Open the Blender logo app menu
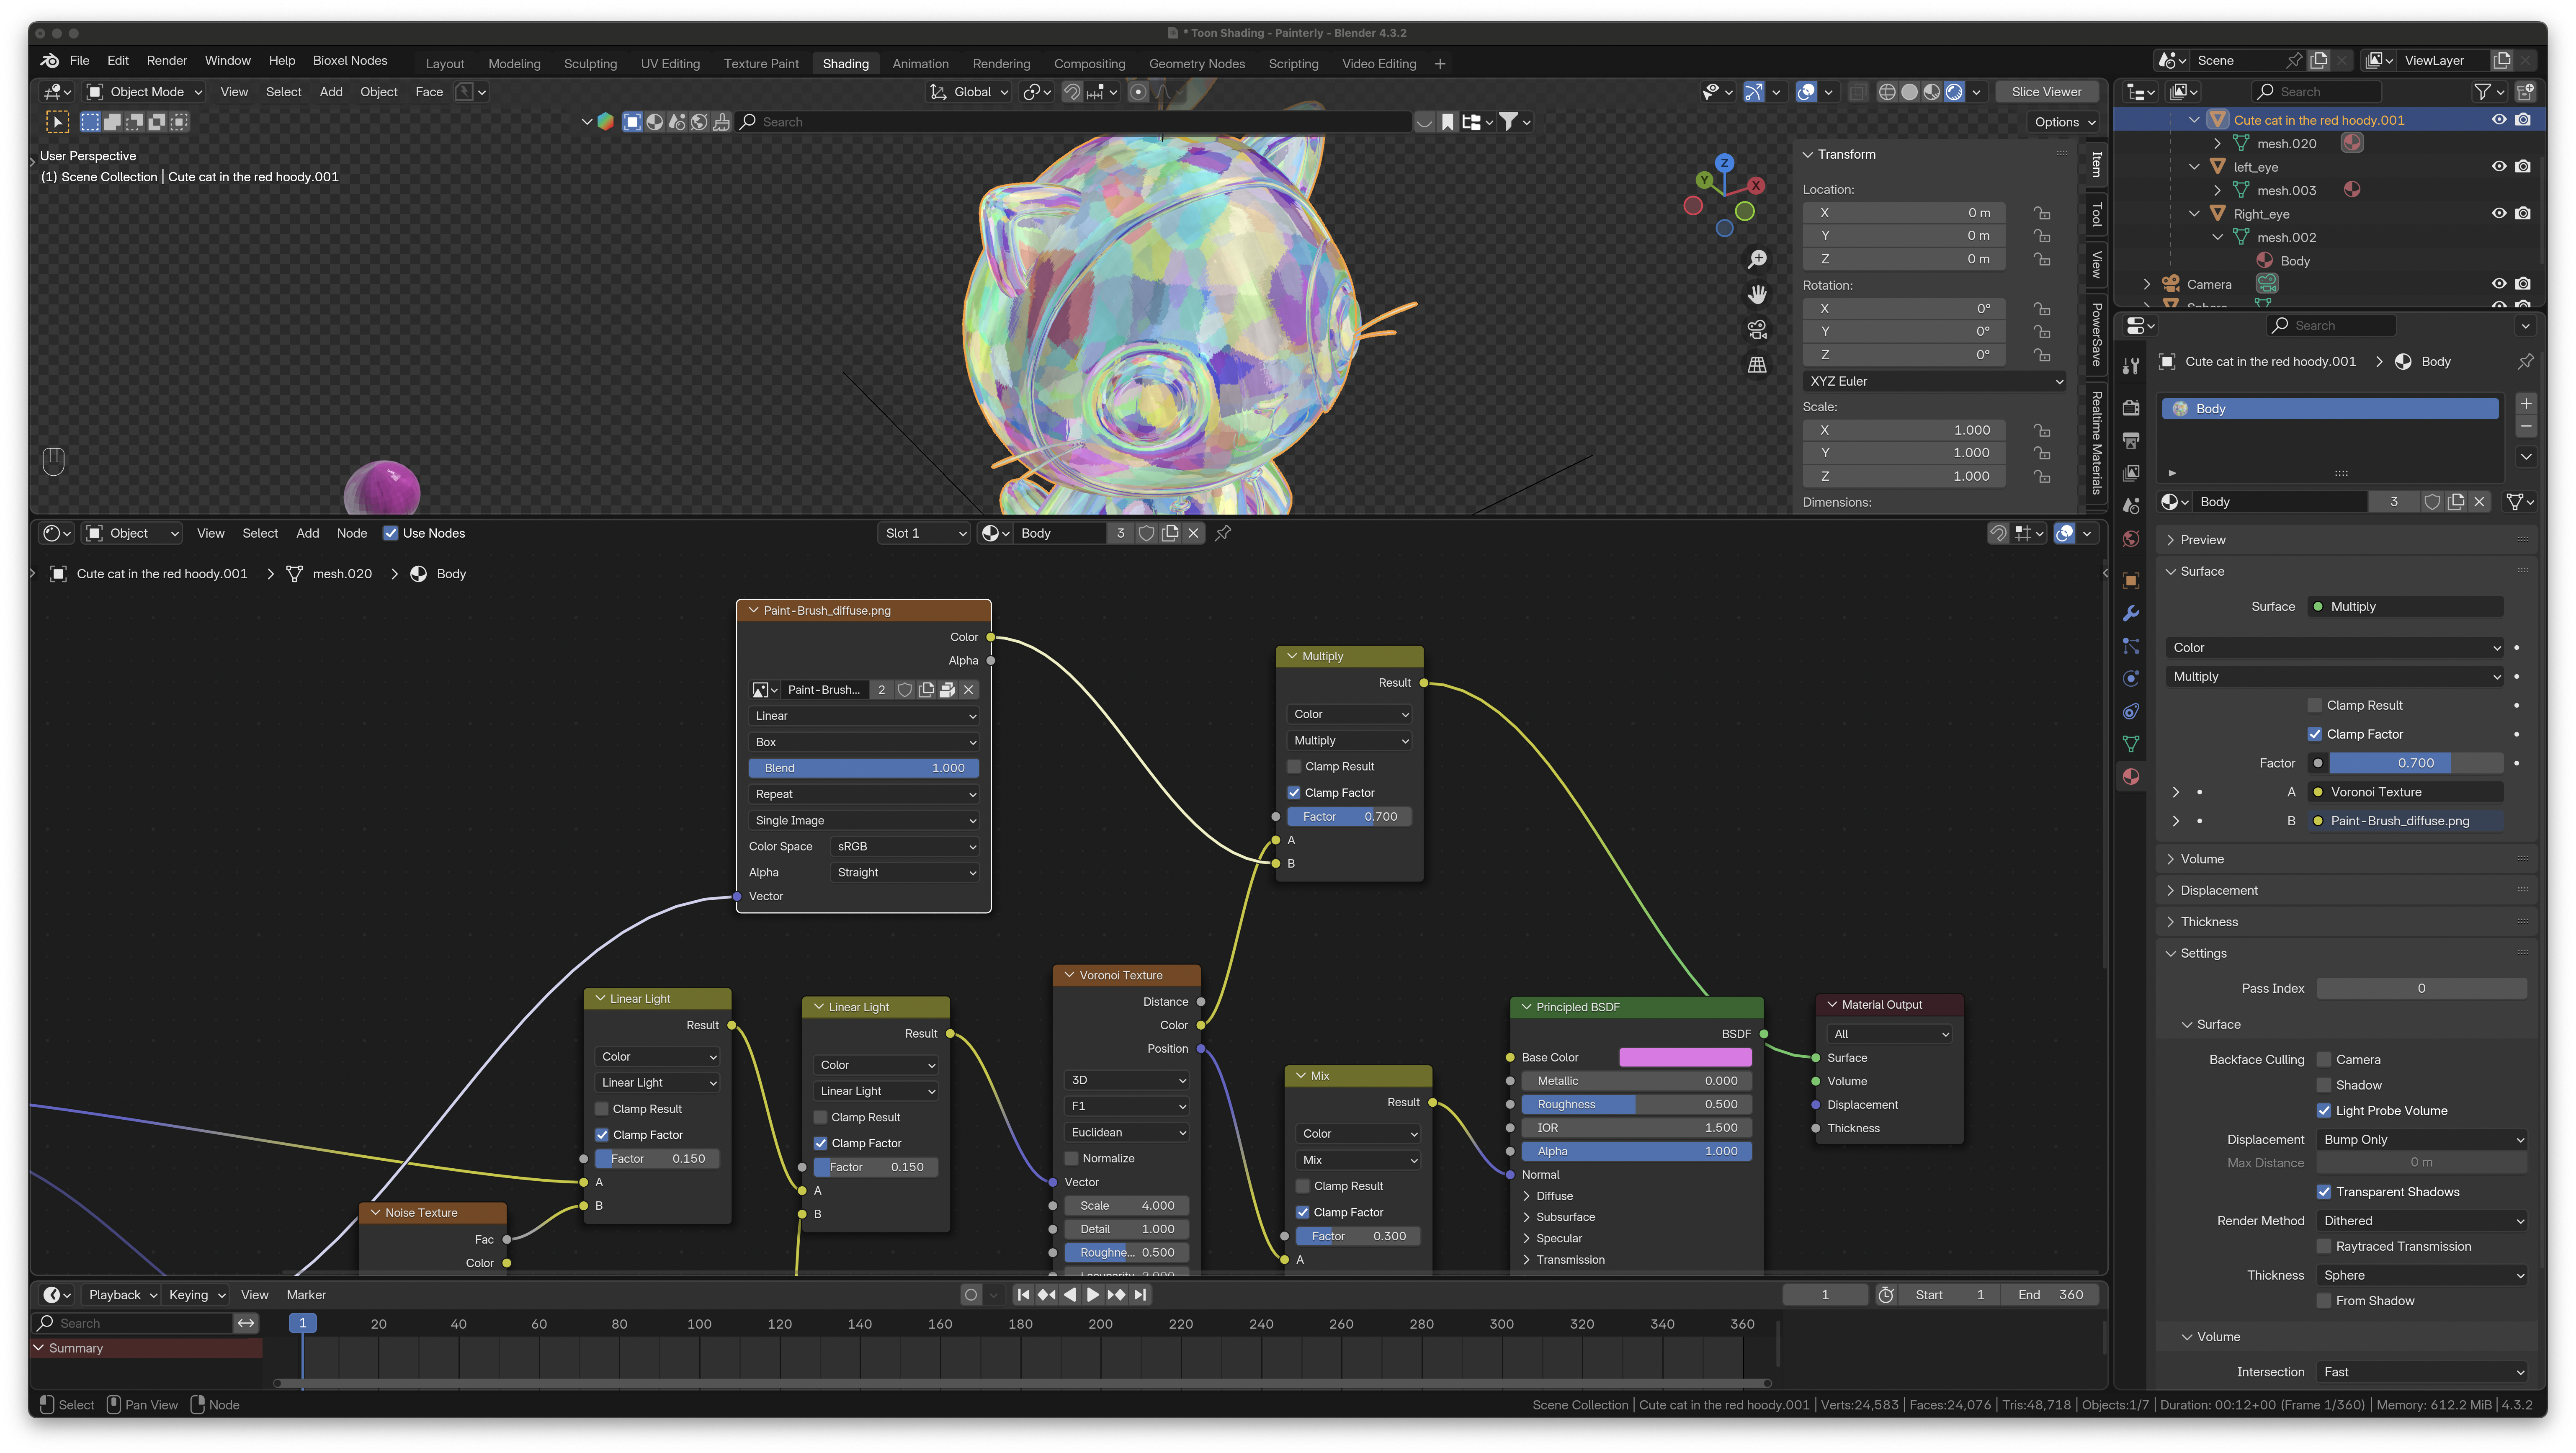This screenshot has width=2576, height=1453. point(49,61)
